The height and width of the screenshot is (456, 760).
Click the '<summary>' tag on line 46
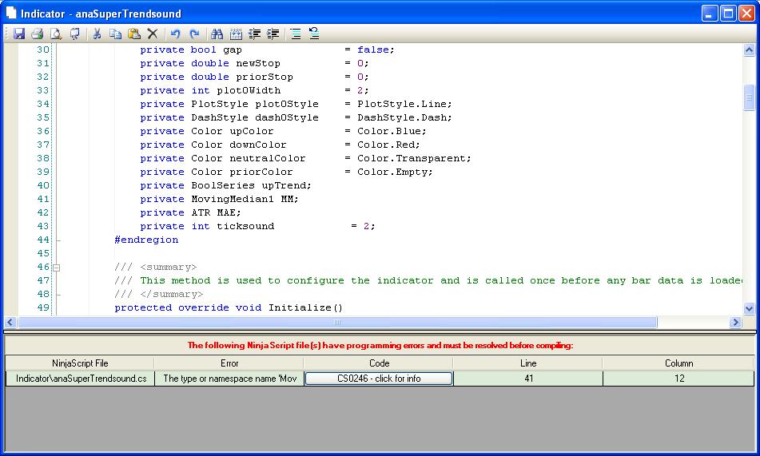click(168, 267)
